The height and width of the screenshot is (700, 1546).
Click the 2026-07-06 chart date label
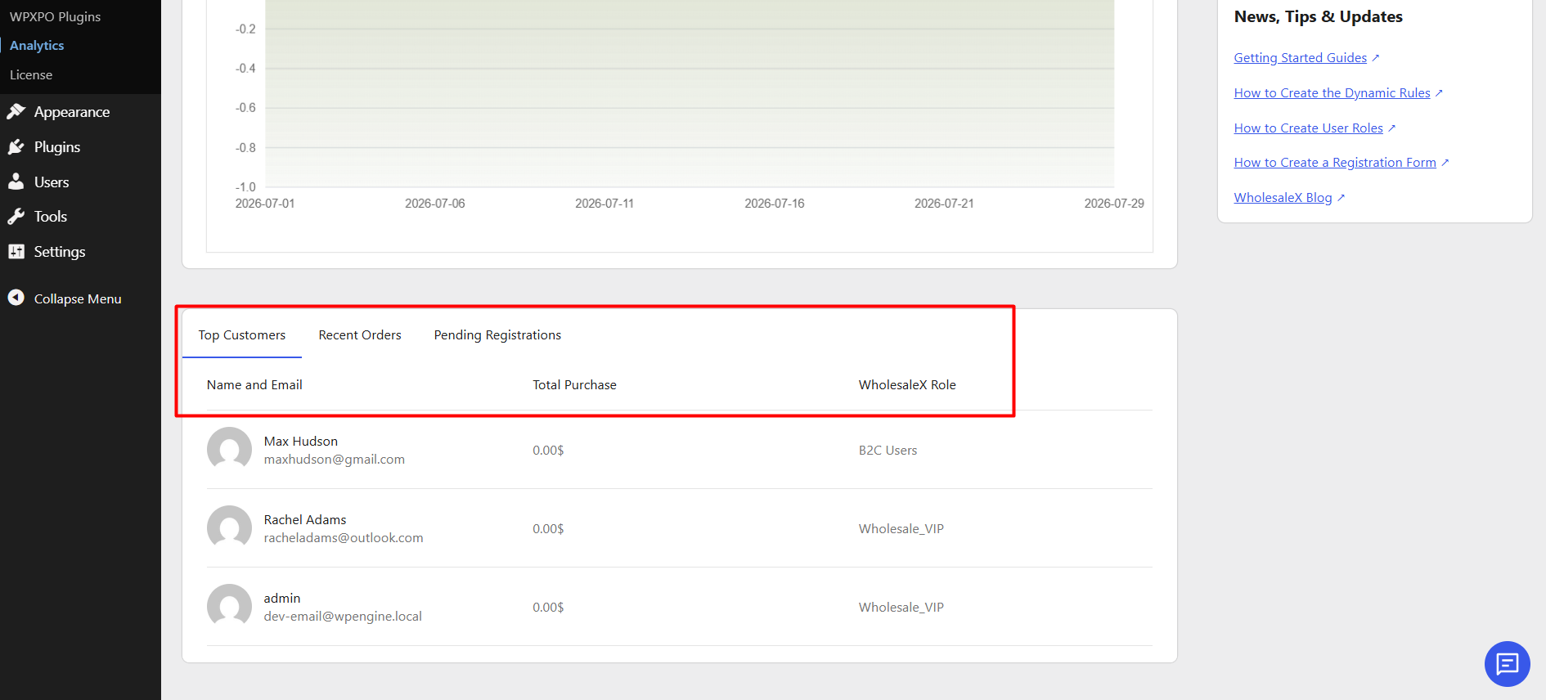tap(435, 203)
